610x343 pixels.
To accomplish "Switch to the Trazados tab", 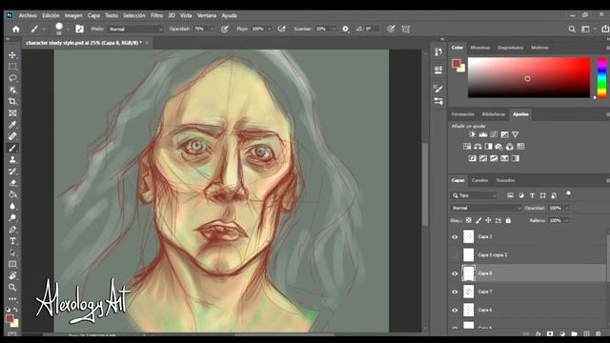I will point(505,180).
